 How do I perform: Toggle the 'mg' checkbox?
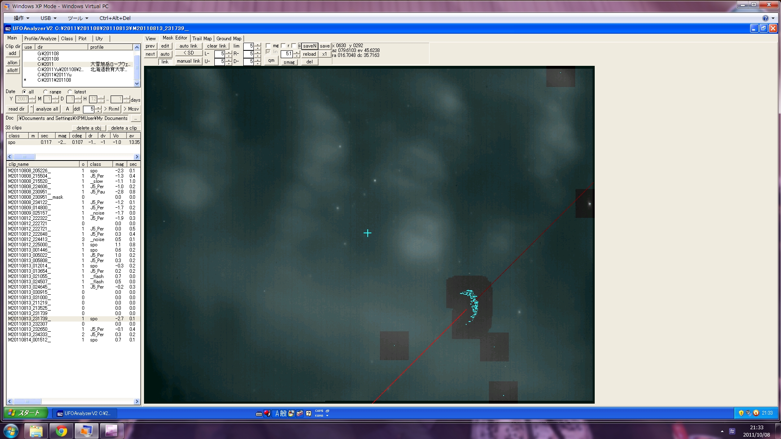268,46
